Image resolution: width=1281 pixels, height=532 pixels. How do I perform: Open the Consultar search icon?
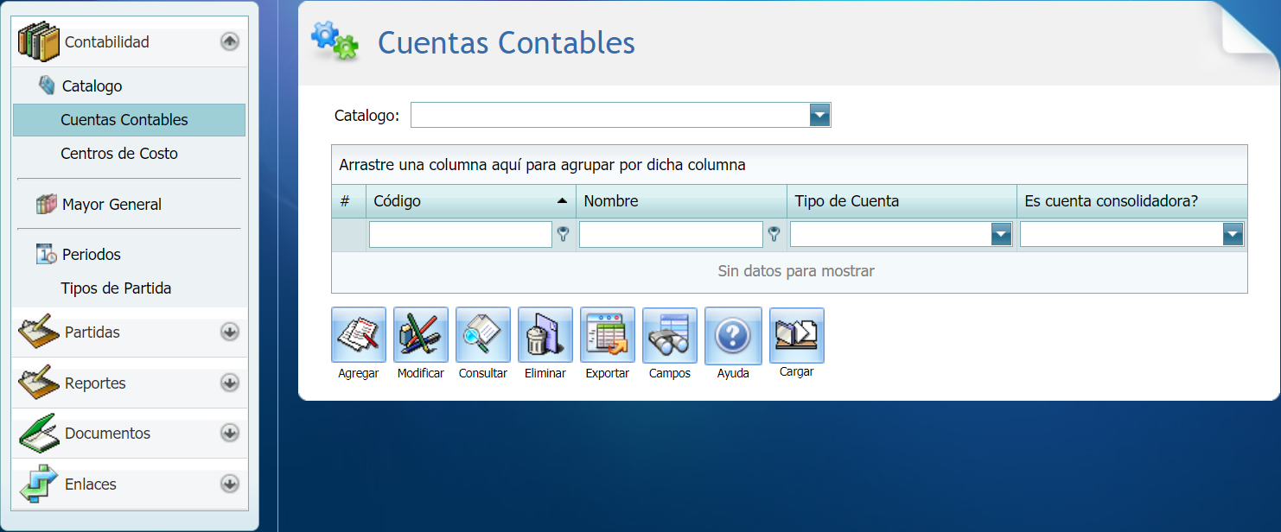482,335
